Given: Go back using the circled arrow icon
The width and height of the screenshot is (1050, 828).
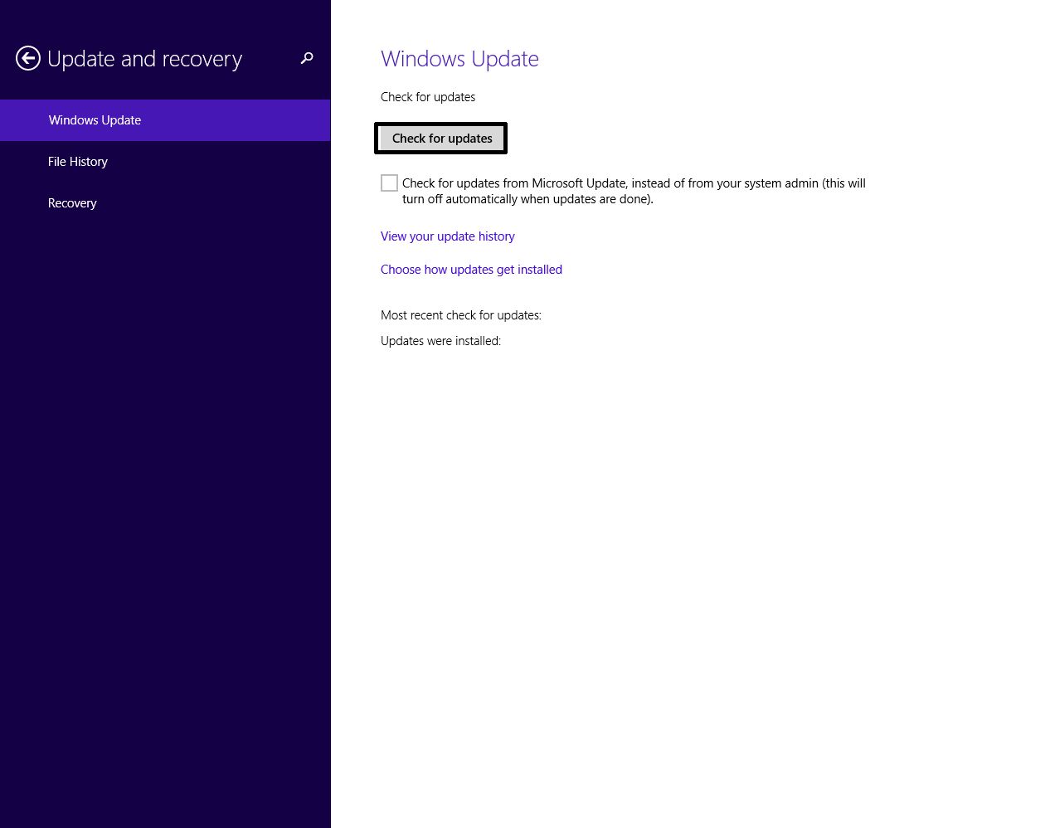Looking at the screenshot, I should pyautogui.click(x=28, y=58).
